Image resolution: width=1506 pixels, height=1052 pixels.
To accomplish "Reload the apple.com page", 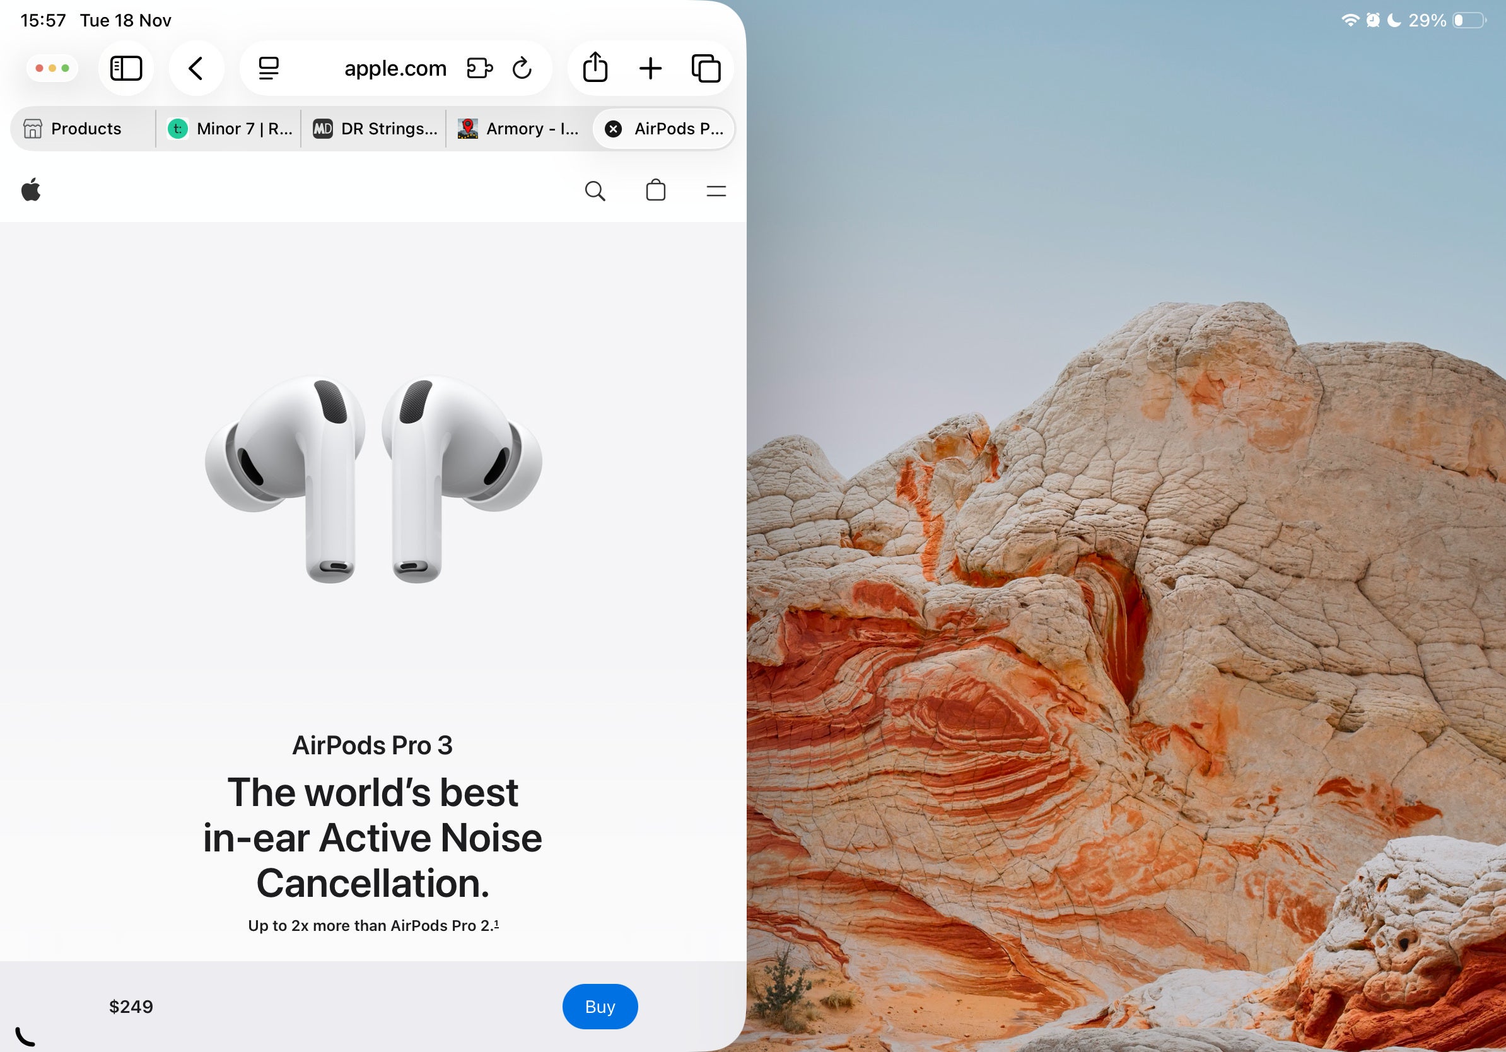I will coord(522,67).
